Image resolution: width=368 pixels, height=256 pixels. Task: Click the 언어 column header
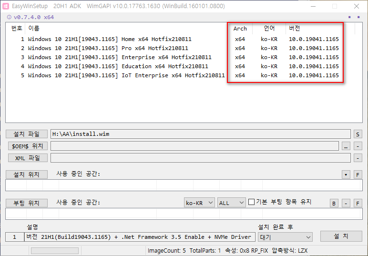coord(269,29)
